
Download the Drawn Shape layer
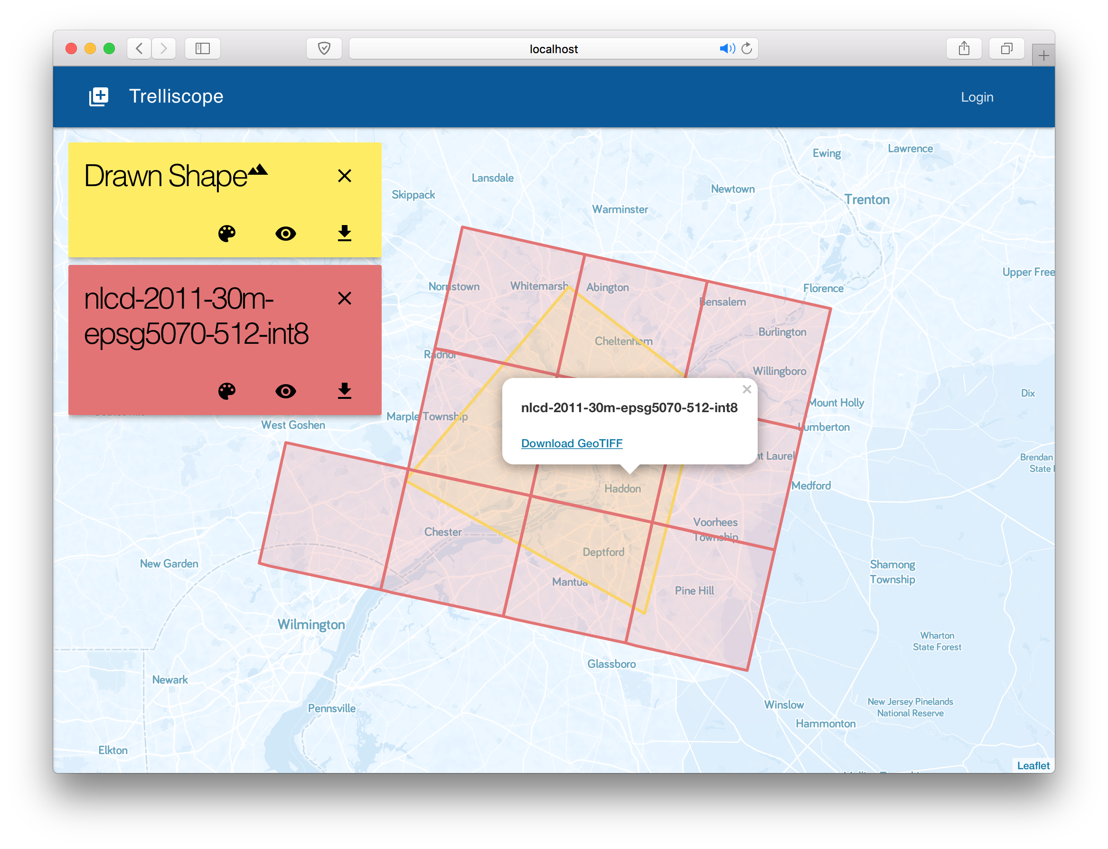pos(345,234)
